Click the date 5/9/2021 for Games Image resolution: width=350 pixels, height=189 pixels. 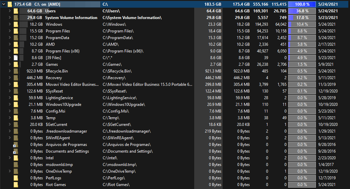click(326, 64)
